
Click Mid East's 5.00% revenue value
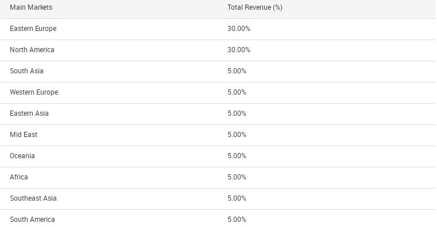(237, 135)
